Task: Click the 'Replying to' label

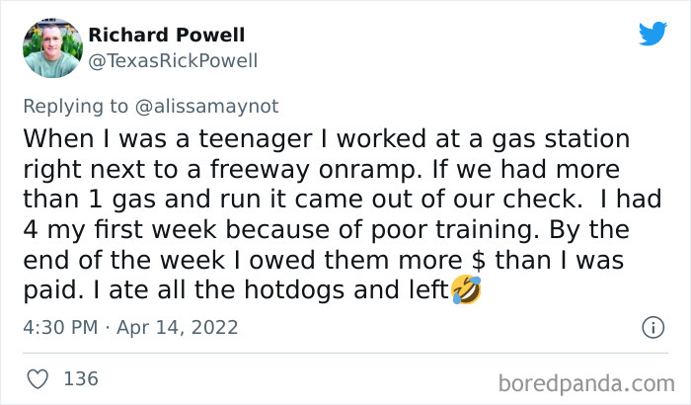Action: [x=75, y=107]
